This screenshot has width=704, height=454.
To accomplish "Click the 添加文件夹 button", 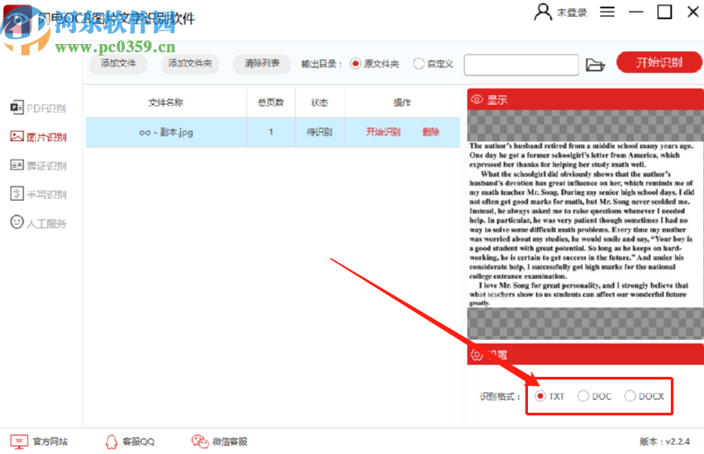I will (190, 63).
